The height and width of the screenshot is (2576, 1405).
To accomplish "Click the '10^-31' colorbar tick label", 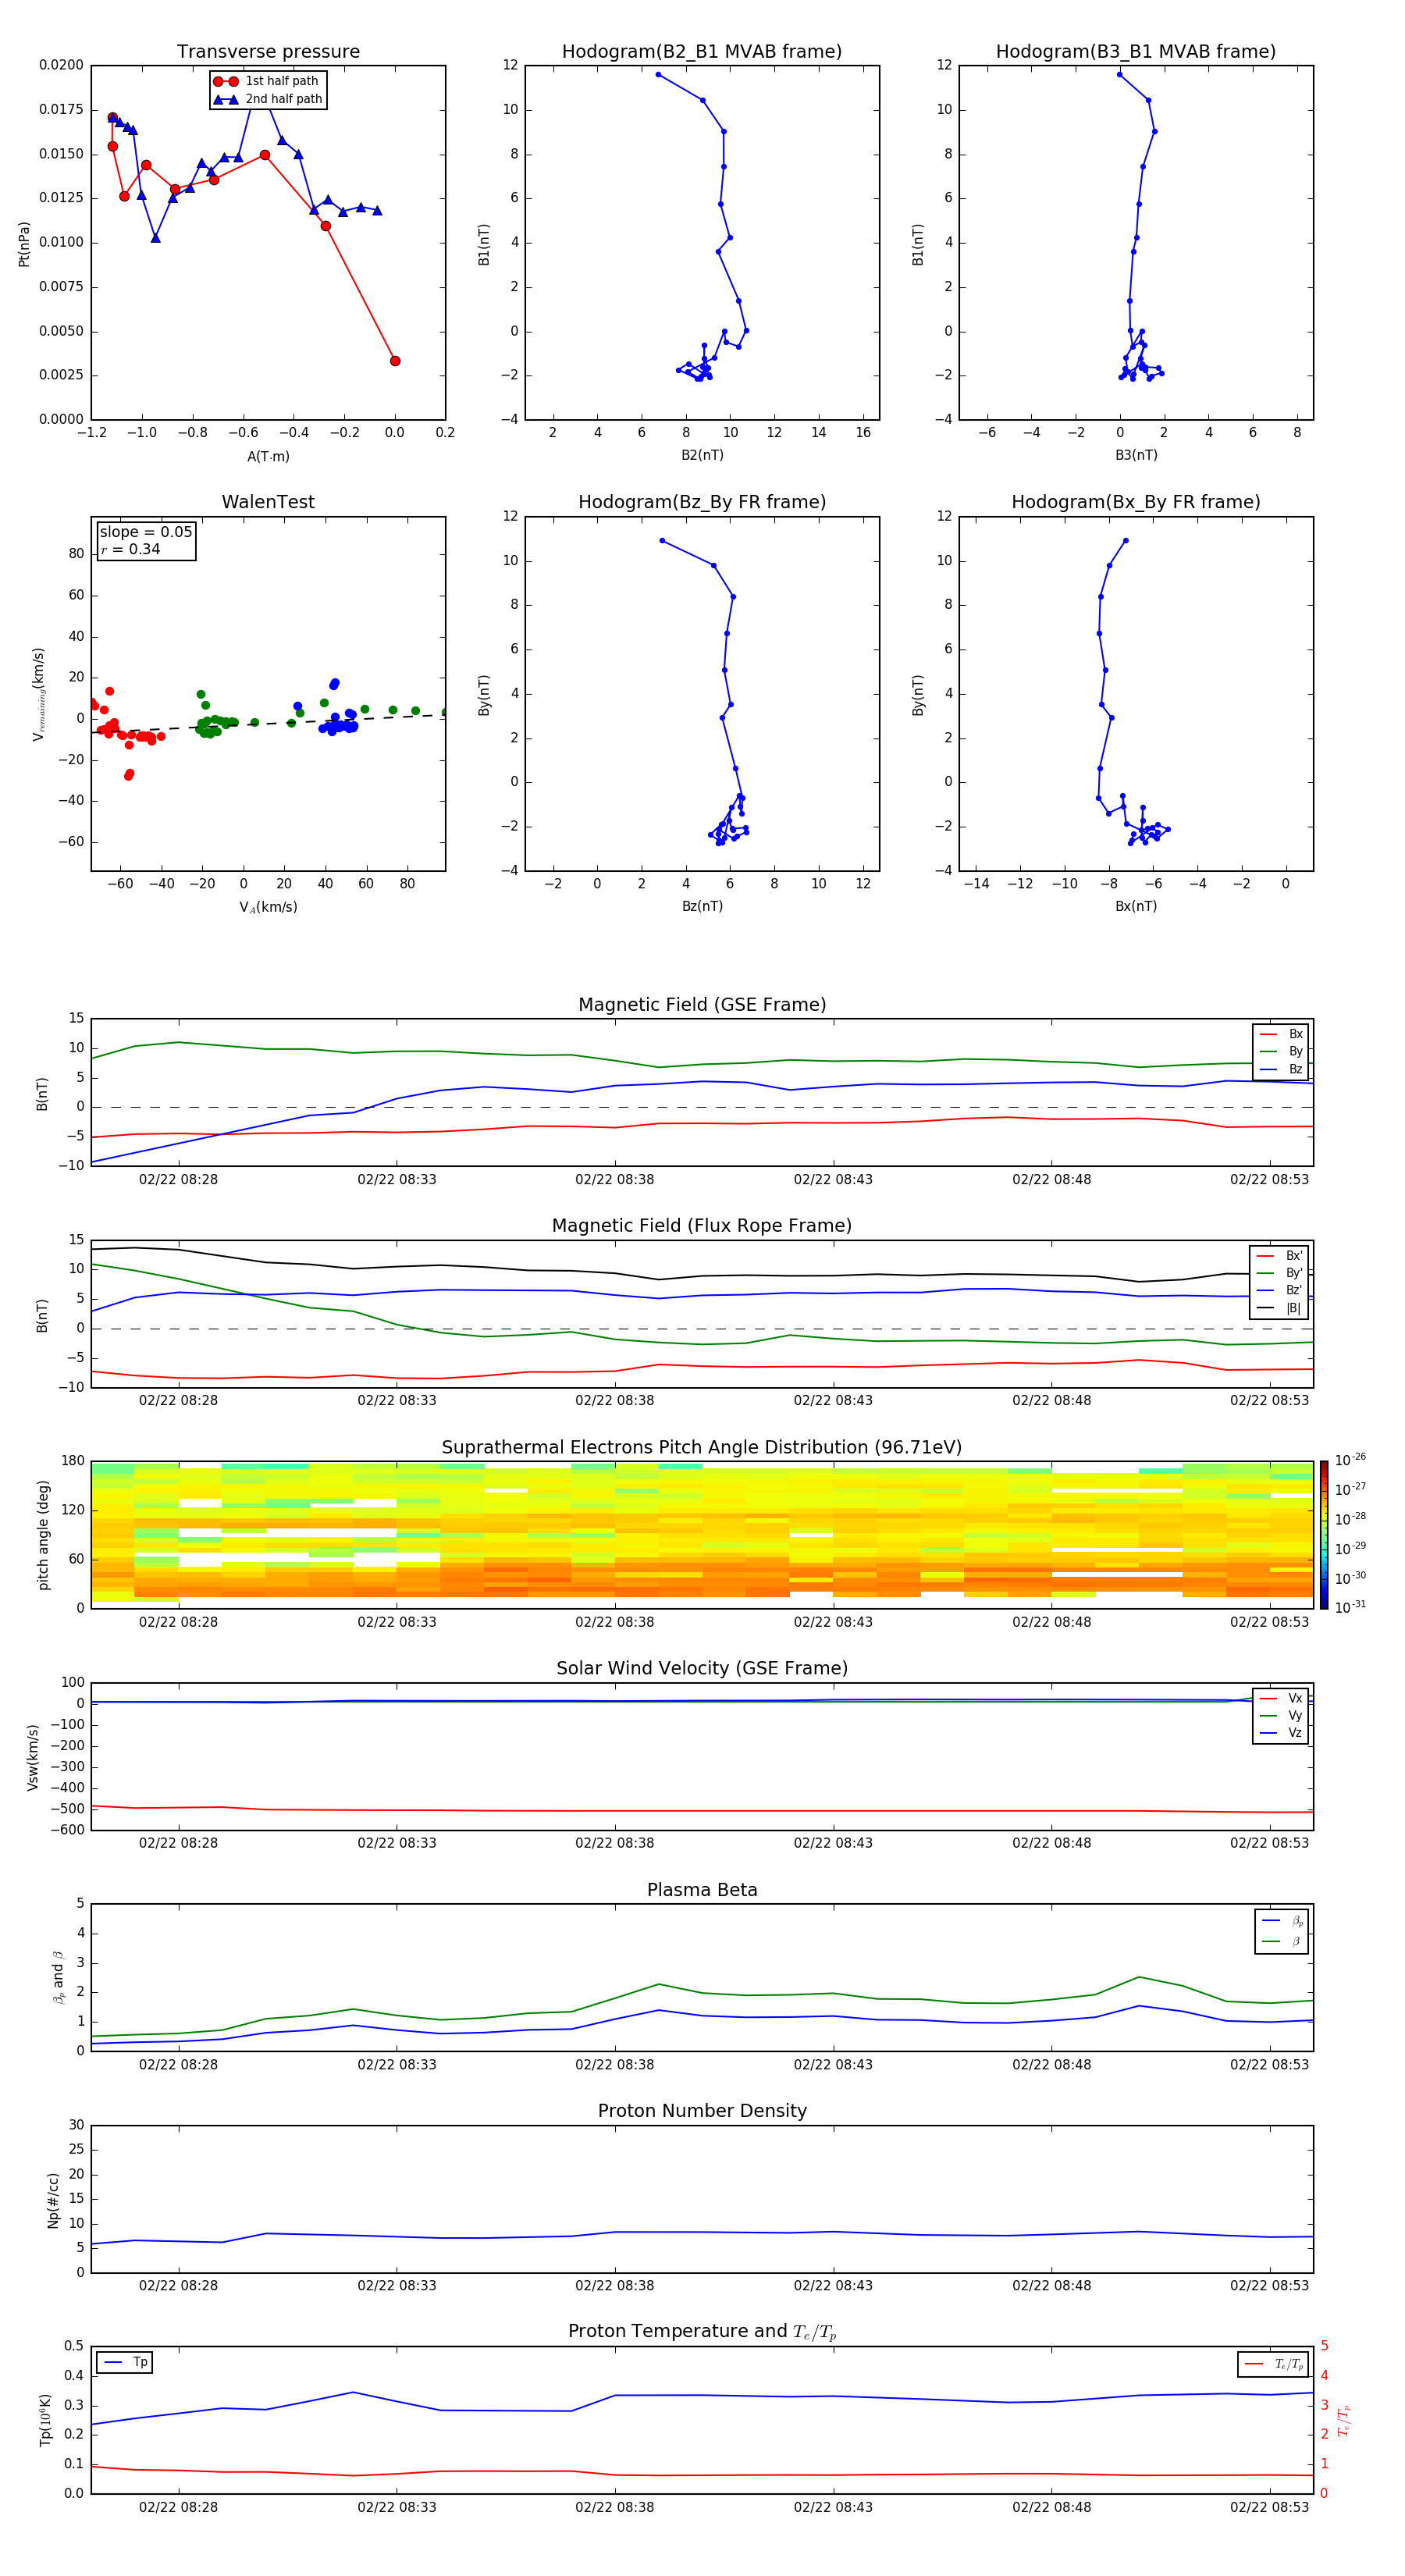I will [1350, 1607].
